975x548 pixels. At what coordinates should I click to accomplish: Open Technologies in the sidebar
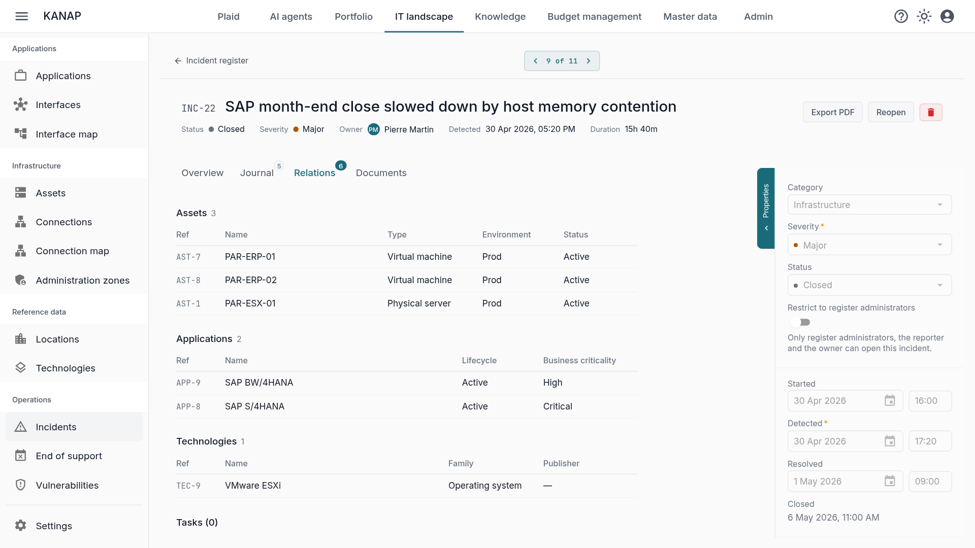[74, 368]
